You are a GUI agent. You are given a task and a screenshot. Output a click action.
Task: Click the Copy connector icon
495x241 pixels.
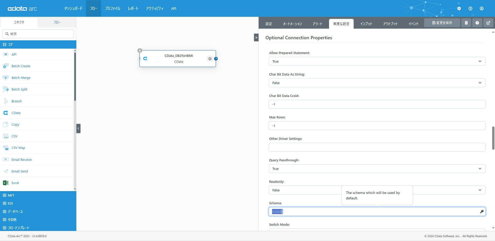click(5, 124)
